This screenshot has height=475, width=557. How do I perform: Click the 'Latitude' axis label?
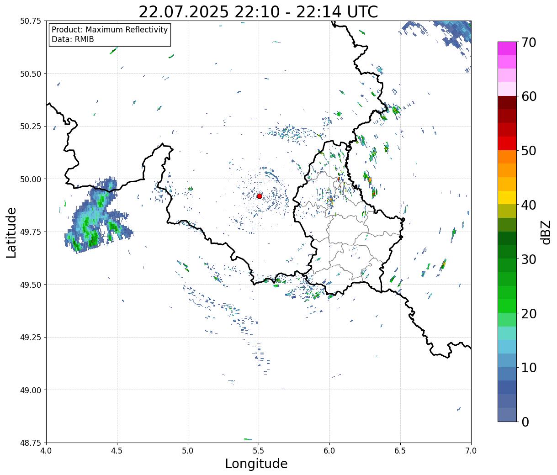click(11, 232)
